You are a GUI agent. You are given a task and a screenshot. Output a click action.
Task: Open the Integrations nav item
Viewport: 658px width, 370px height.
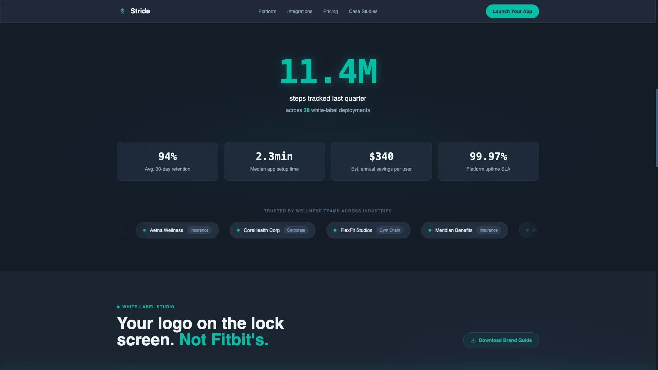point(300,11)
